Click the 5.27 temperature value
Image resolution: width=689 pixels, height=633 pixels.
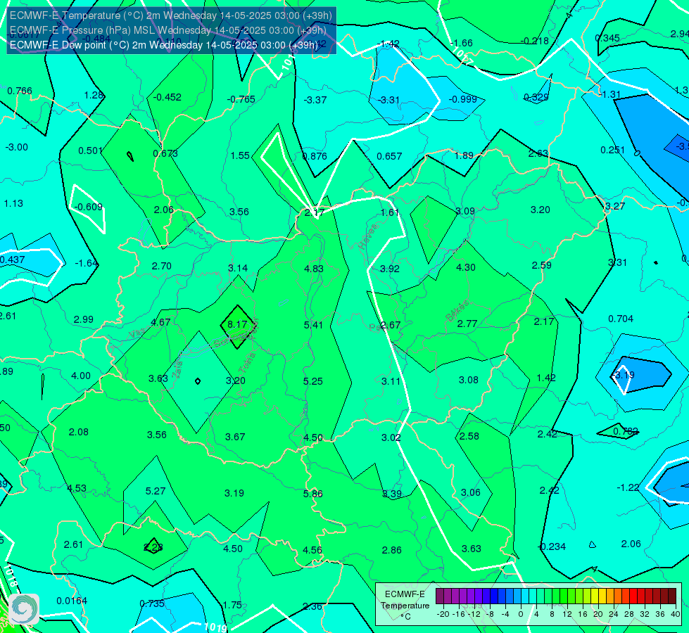click(x=156, y=491)
